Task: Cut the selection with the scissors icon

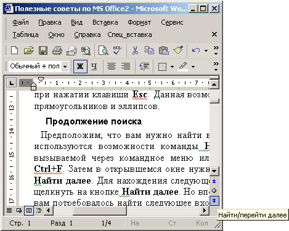Action: coord(135,51)
